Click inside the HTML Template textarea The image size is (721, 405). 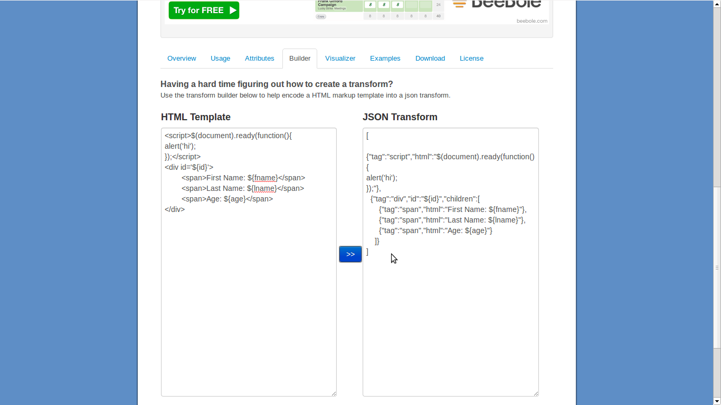click(249, 262)
